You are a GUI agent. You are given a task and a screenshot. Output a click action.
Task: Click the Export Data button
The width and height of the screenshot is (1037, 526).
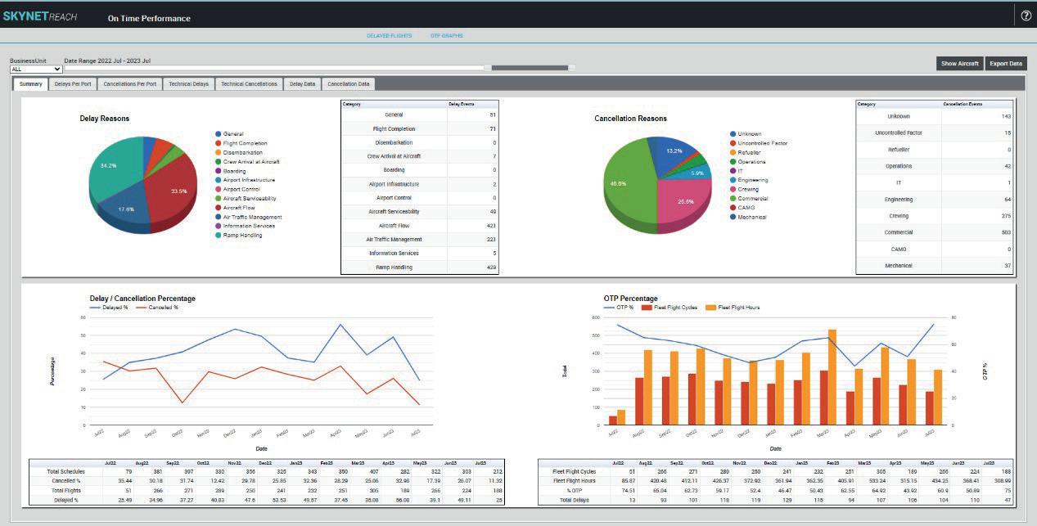(1005, 63)
